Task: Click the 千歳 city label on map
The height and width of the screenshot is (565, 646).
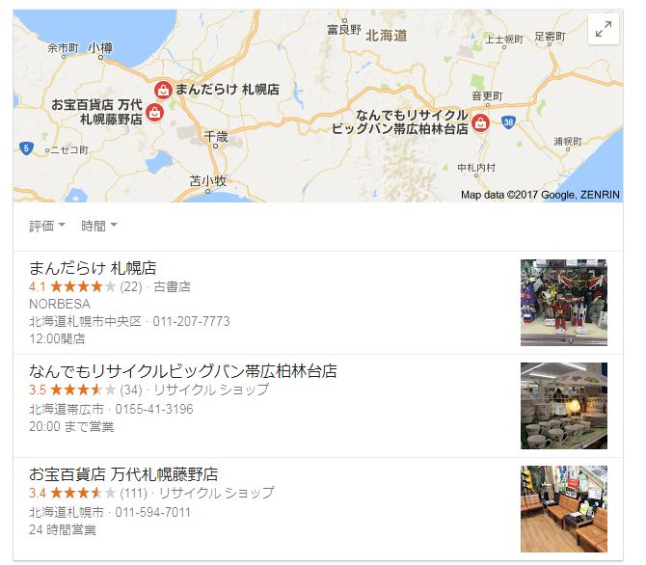Action: pyautogui.click(x=216, y=136)
